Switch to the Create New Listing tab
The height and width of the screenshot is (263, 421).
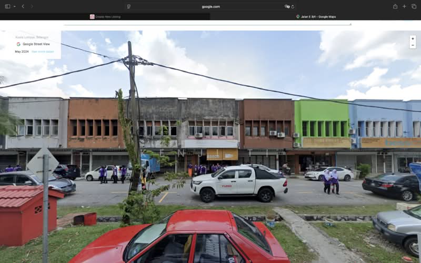(105, 17)
